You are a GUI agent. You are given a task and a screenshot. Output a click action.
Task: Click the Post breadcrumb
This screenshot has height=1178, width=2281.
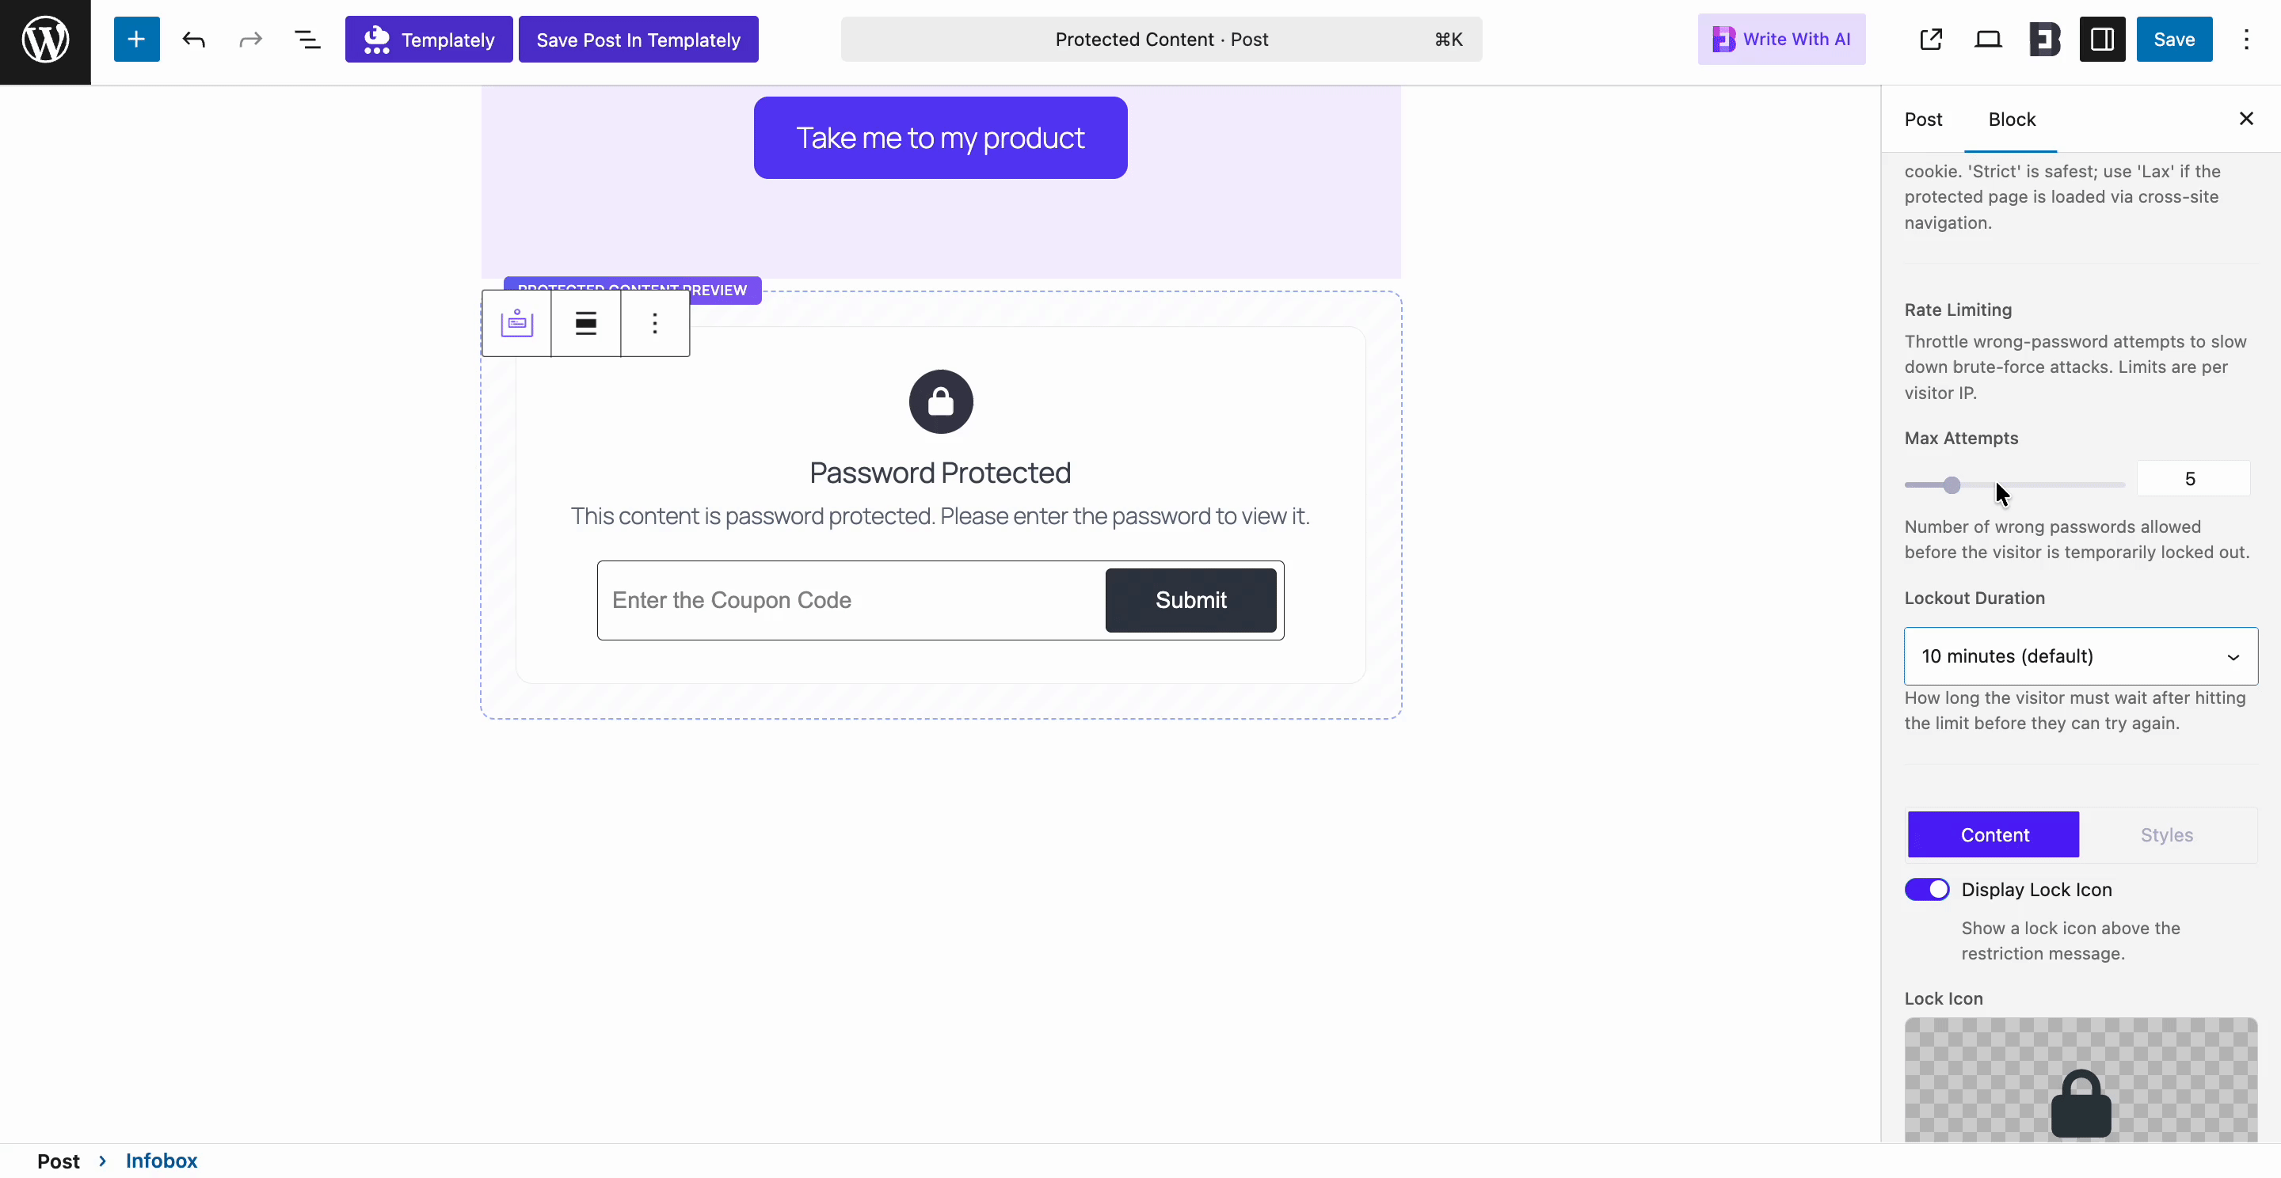click(59, 1161)
